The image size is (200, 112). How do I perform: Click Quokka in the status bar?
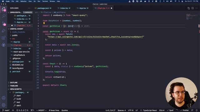pos(65,110)
